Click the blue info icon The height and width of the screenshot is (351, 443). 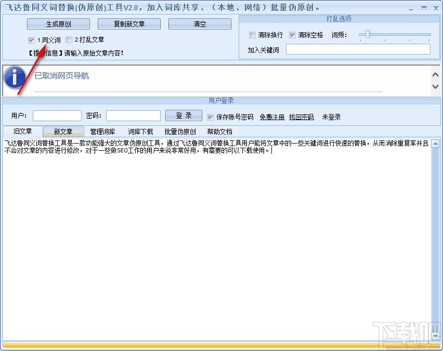click(x=15, y=77)
